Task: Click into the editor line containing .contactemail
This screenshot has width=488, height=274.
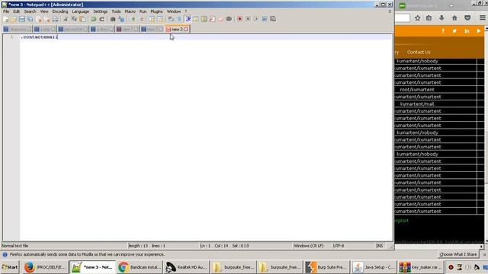Action: tap(206, 37)
